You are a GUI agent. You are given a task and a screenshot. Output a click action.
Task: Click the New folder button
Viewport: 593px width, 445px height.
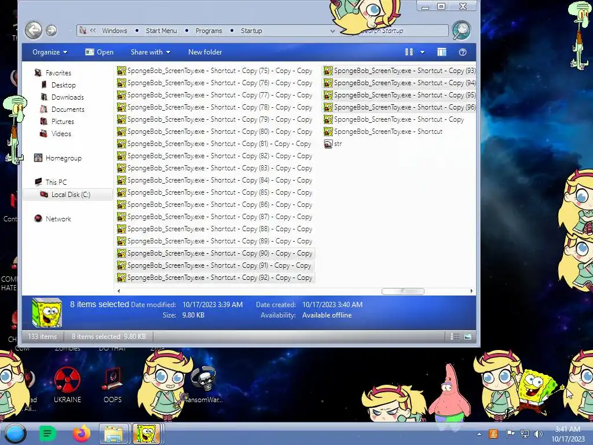point(205,52)
